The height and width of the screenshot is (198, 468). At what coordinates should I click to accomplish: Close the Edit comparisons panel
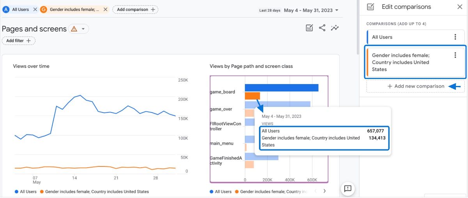click(x=459, y=7)
